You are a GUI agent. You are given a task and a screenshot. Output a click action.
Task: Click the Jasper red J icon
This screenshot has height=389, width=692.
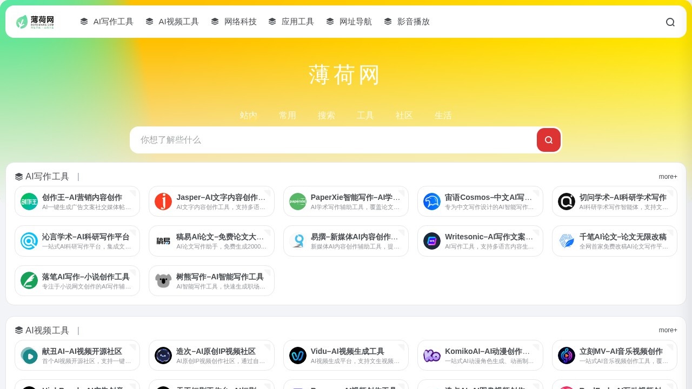163,202
